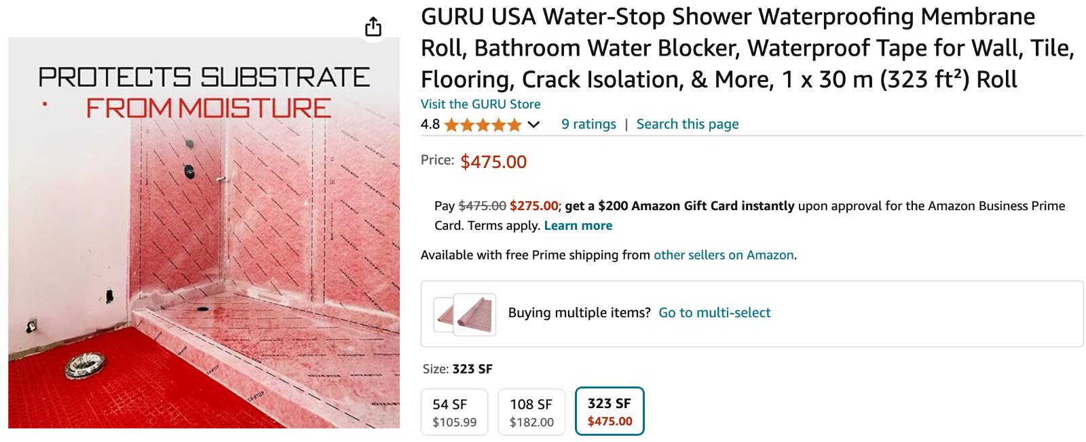This screenshot has height=442, width=1086.
Task: Click Search this page link
Action: click(687, 124)
